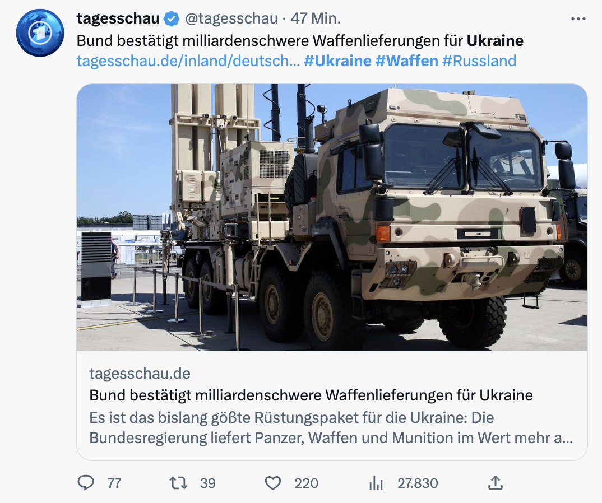Click the share upload arrow icon

pos(496,483)
